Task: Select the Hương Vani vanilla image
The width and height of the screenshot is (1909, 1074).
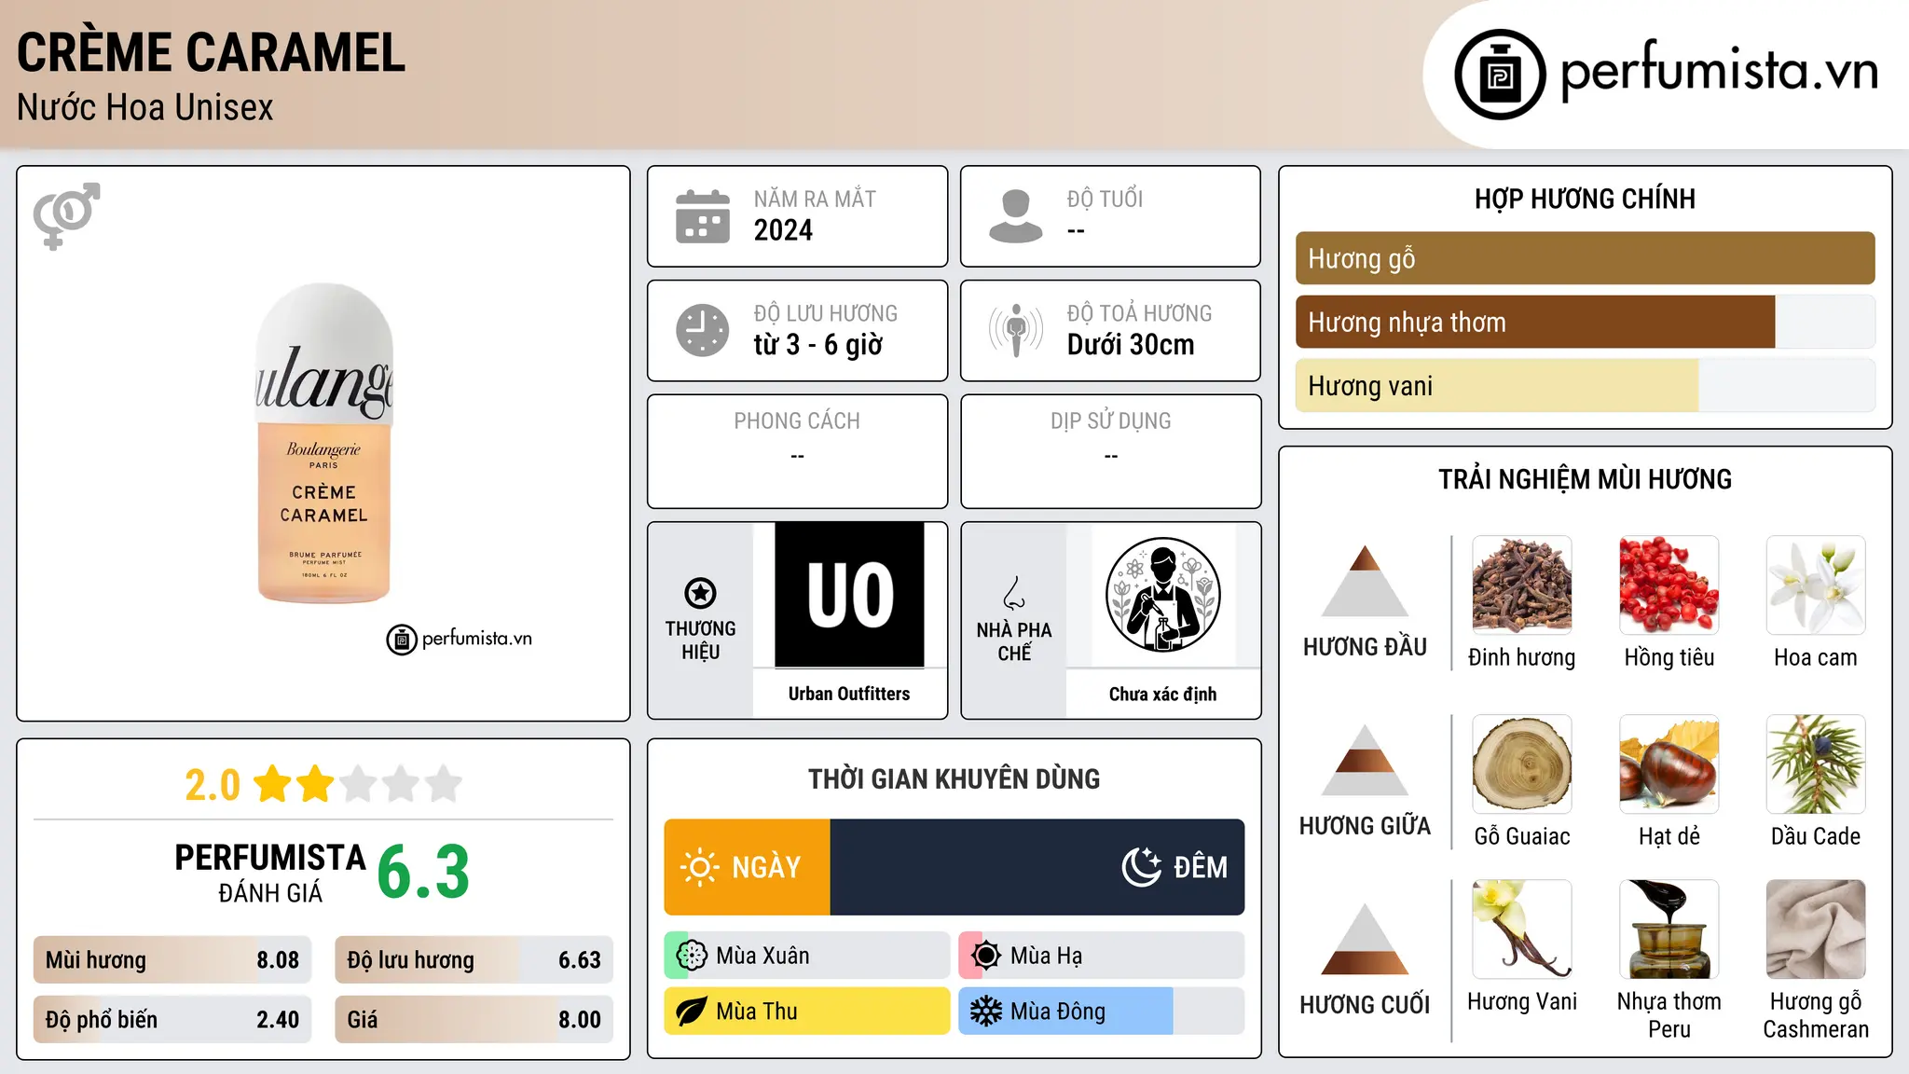Action: 1522,929
